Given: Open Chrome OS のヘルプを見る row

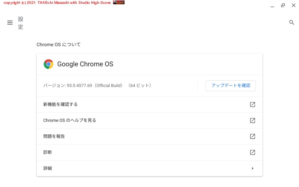Looking at the screenshot, I should [70, 120].
